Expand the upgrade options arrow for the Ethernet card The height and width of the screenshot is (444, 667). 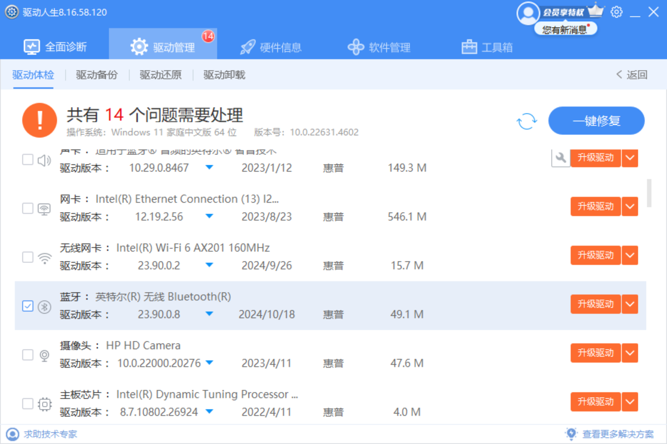pyautogui.click(x=630, y=206)
